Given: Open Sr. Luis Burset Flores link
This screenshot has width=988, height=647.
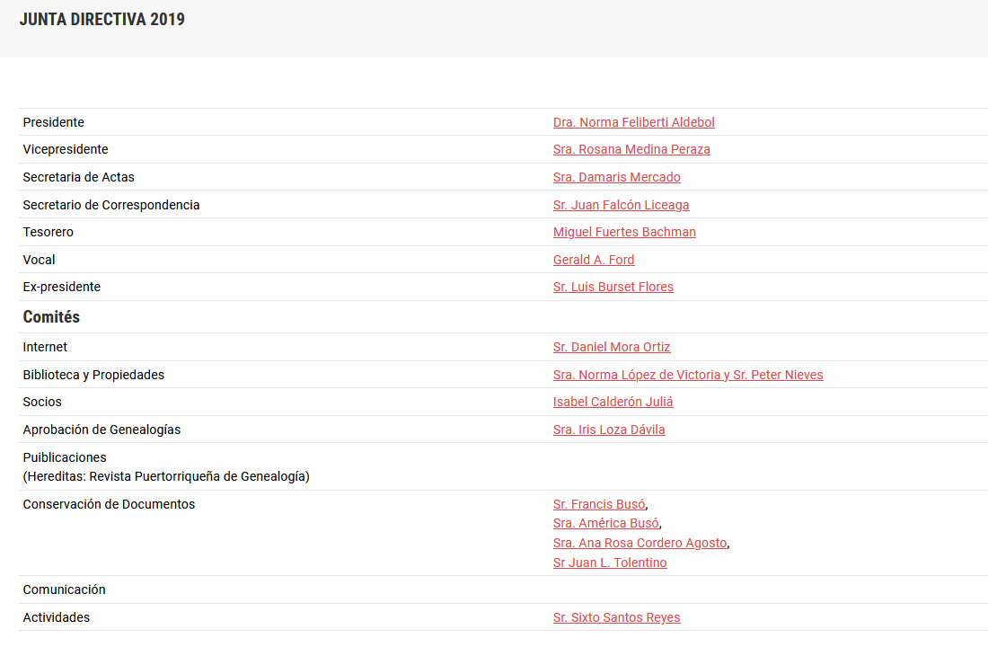Looking at the screenshot, I should pyautogui.click(x=613, y=287).
